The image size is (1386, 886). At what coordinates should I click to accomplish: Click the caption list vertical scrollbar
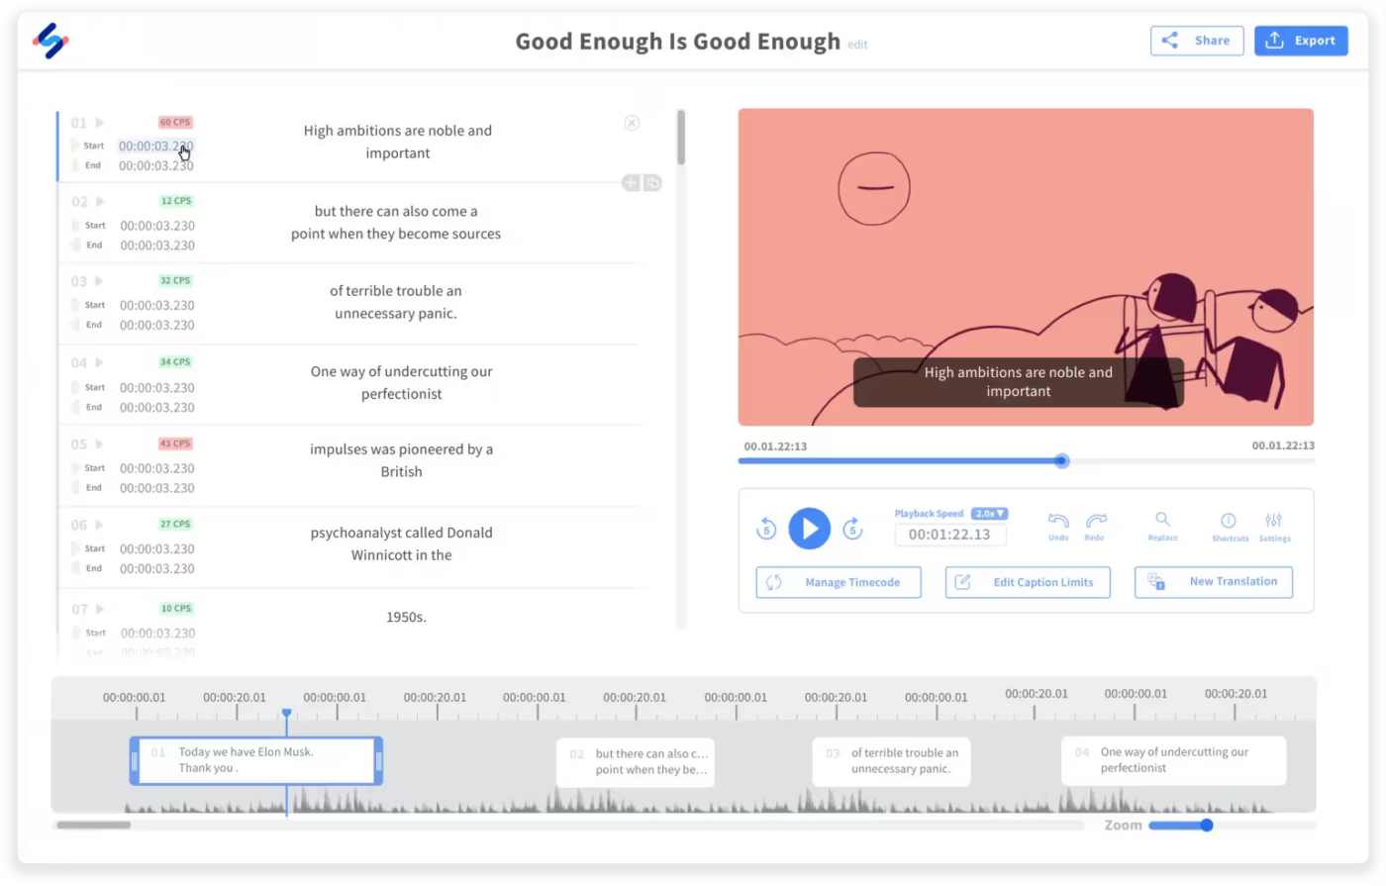681,138
